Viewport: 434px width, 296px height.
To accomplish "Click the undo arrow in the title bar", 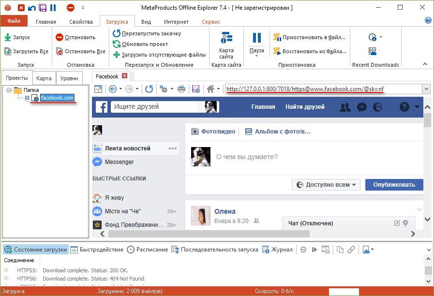I will coord(32,8).
